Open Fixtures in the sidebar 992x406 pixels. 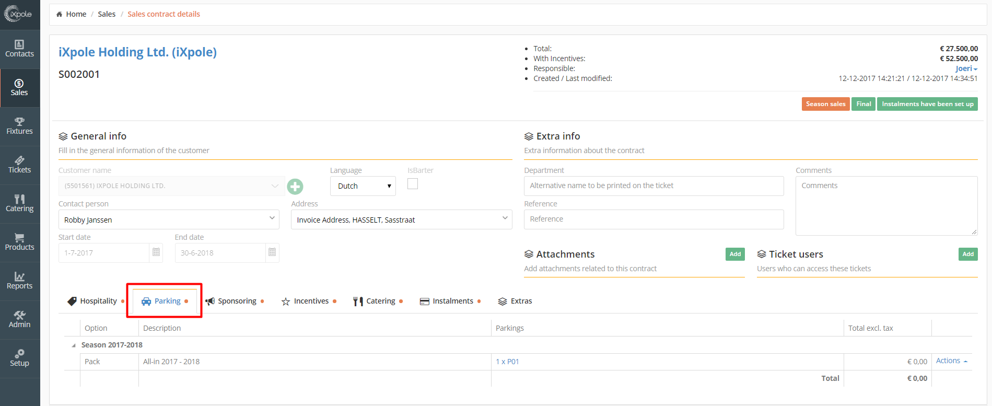pos(19,126)
